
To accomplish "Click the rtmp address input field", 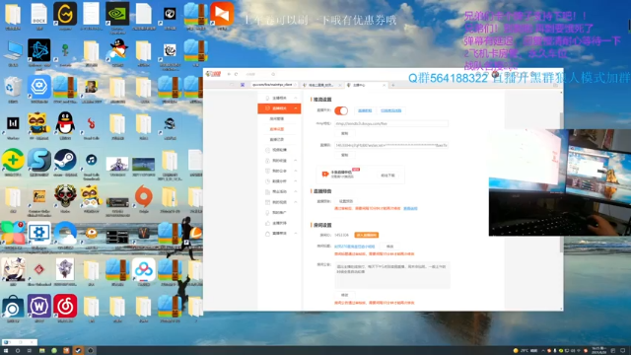I will (390, 123).
